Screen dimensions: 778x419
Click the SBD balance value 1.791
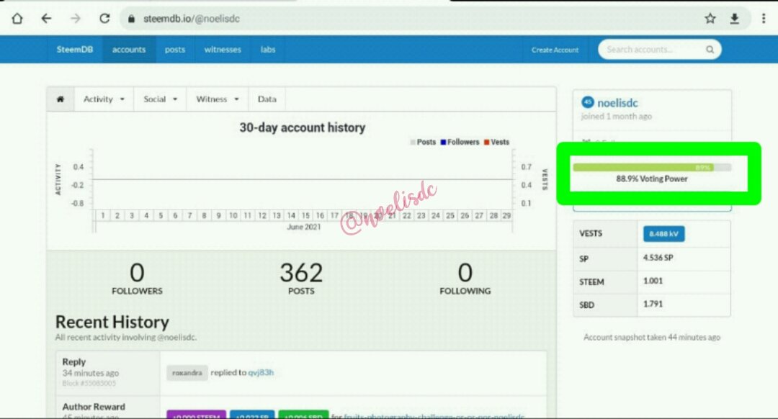(x=653, y=304)
